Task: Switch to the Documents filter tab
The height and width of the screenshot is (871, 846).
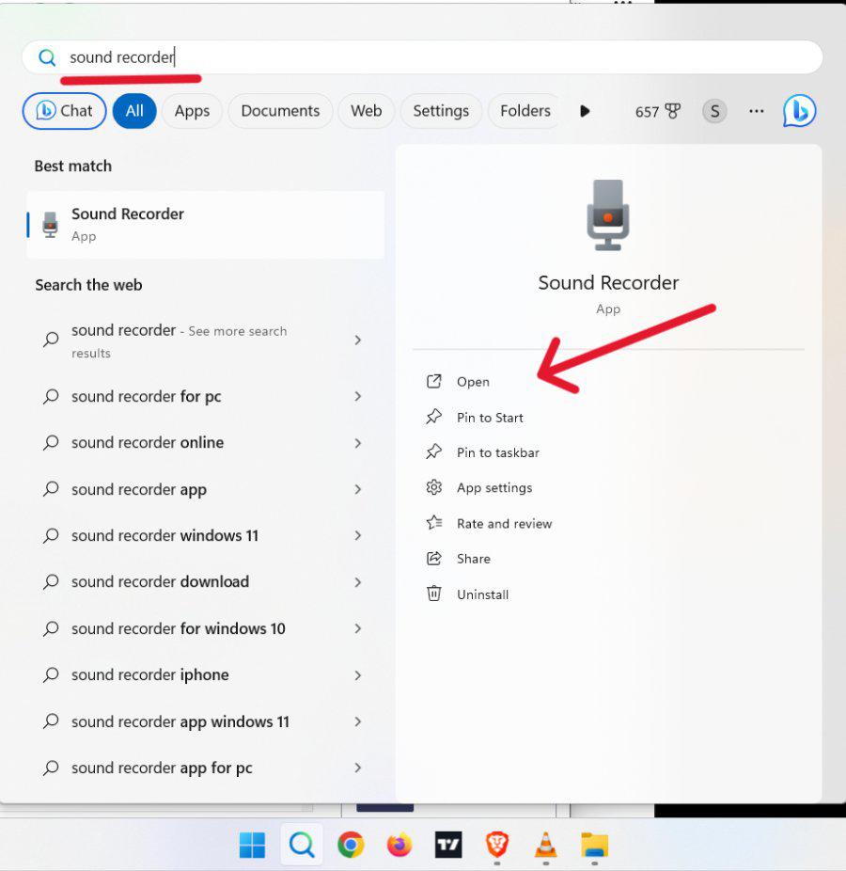Action: click(280, 111)
